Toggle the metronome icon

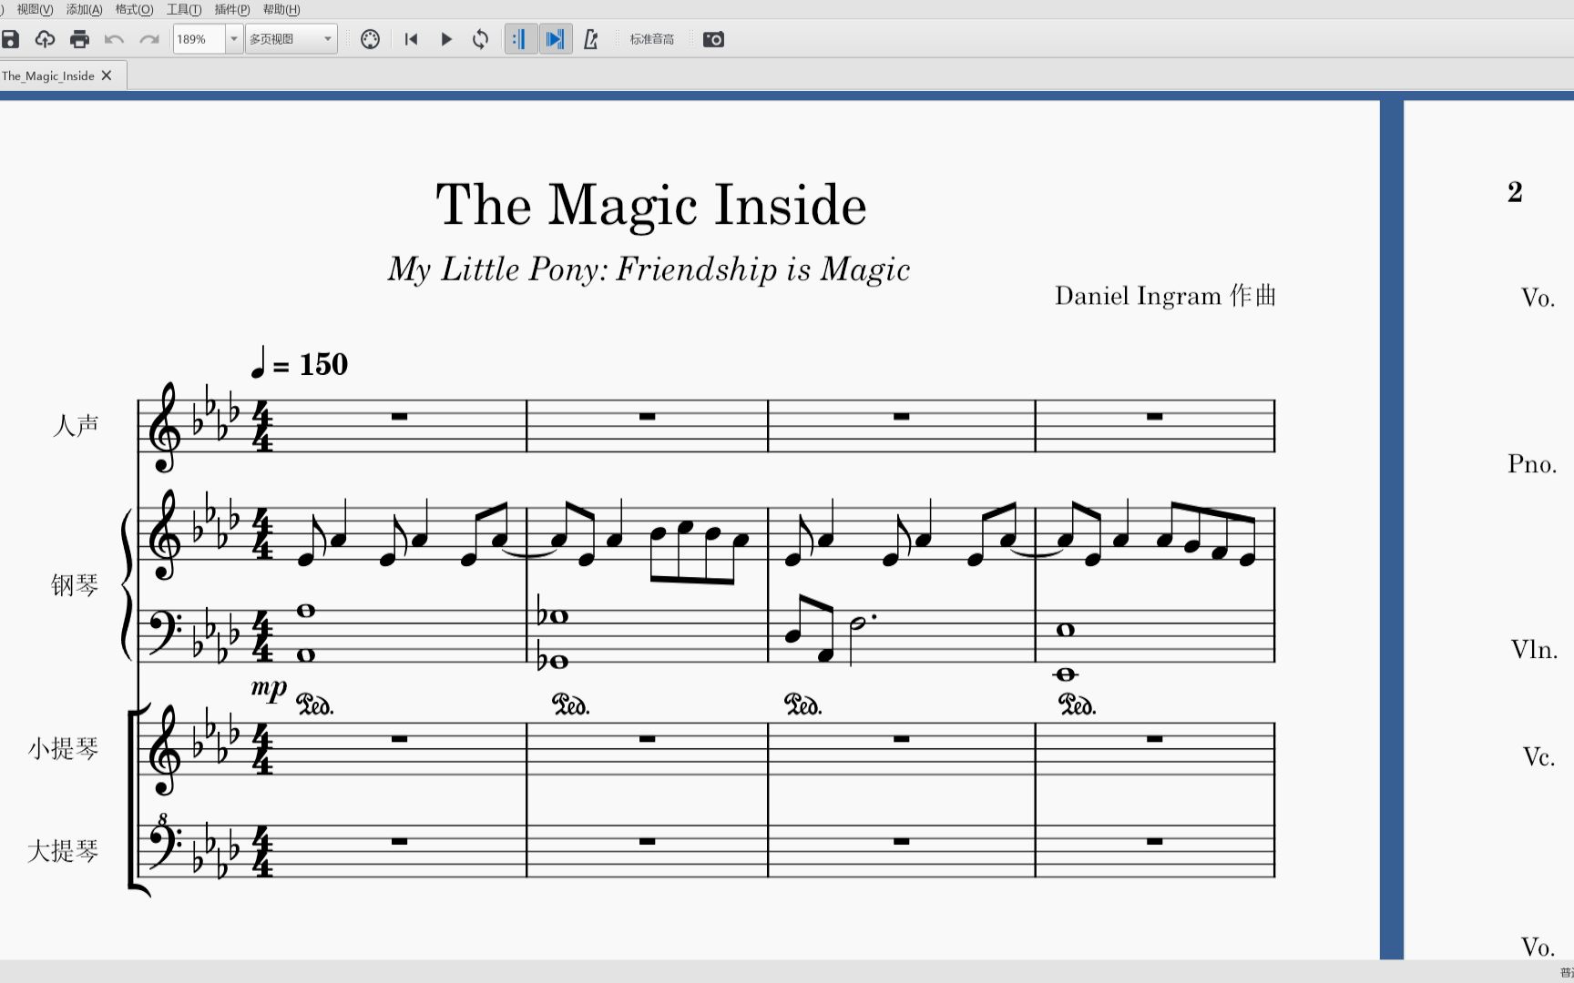591,39
